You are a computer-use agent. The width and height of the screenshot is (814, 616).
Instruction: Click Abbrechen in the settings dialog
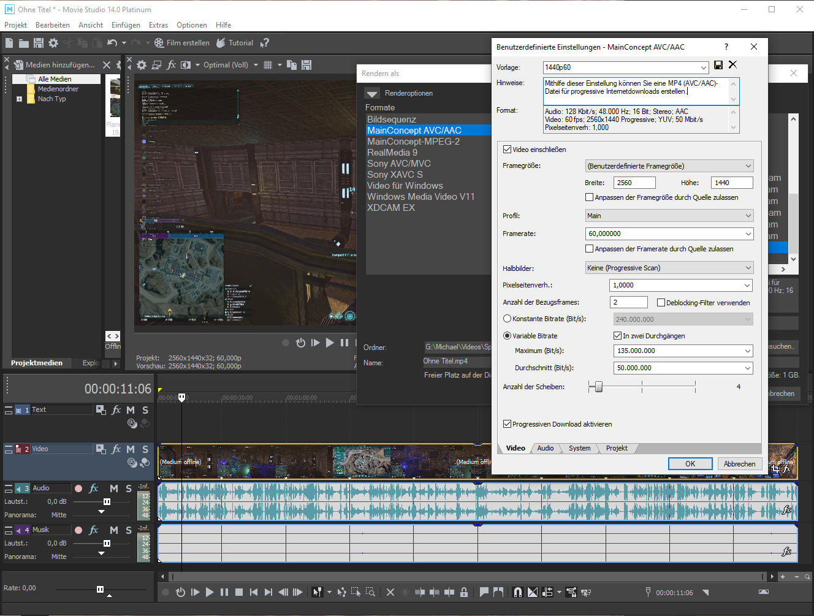(740, 463)
